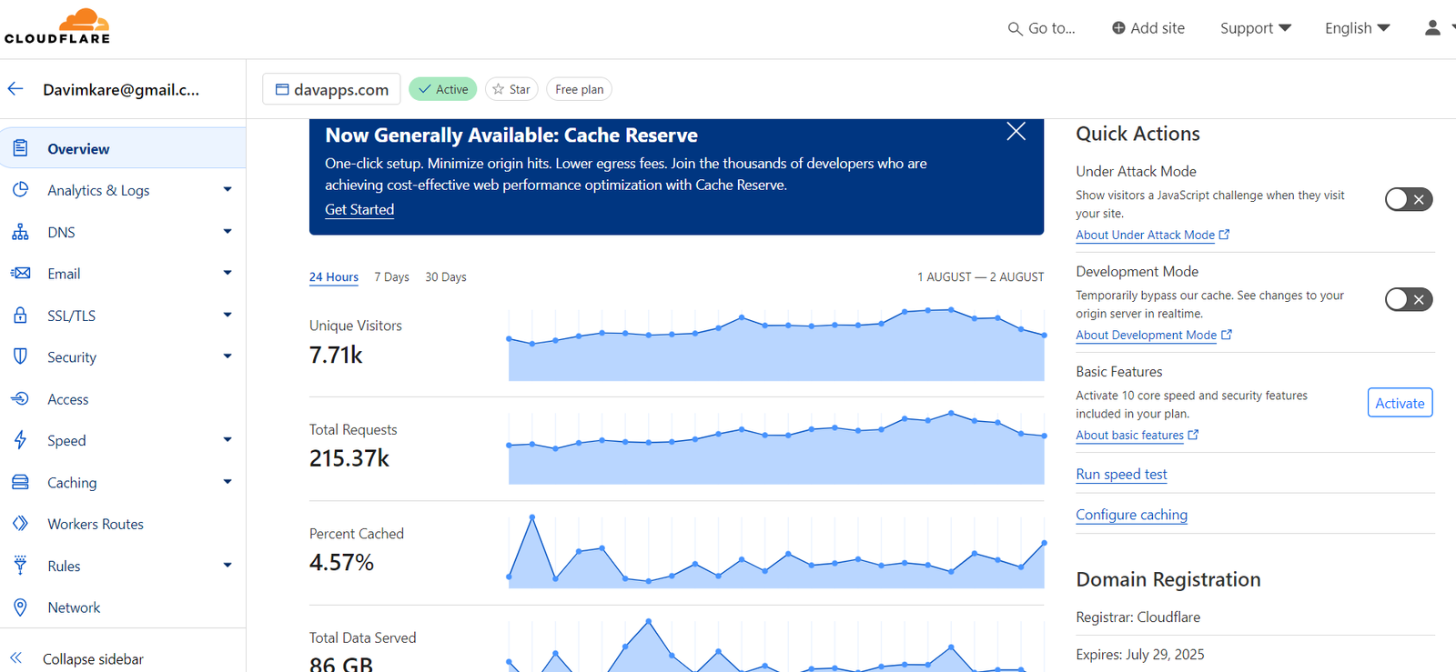The height and width of the screenshot is (672, 1456).
Task: Click external link icon after About Under Attack Mode
Action: [1225, 235]
